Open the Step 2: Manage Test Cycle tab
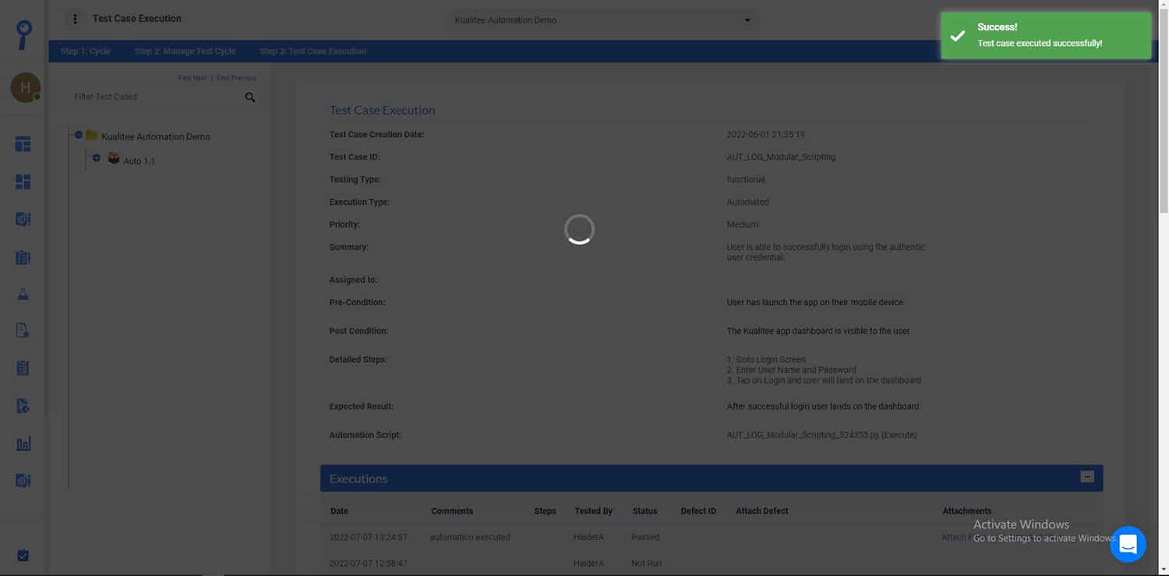 click(x=185, y=51)
